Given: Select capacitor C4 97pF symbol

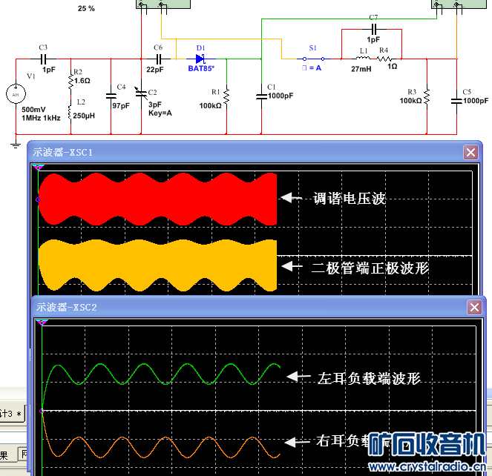Looking at the screenshot, I should pyautogui.click(x=111, y=96).
